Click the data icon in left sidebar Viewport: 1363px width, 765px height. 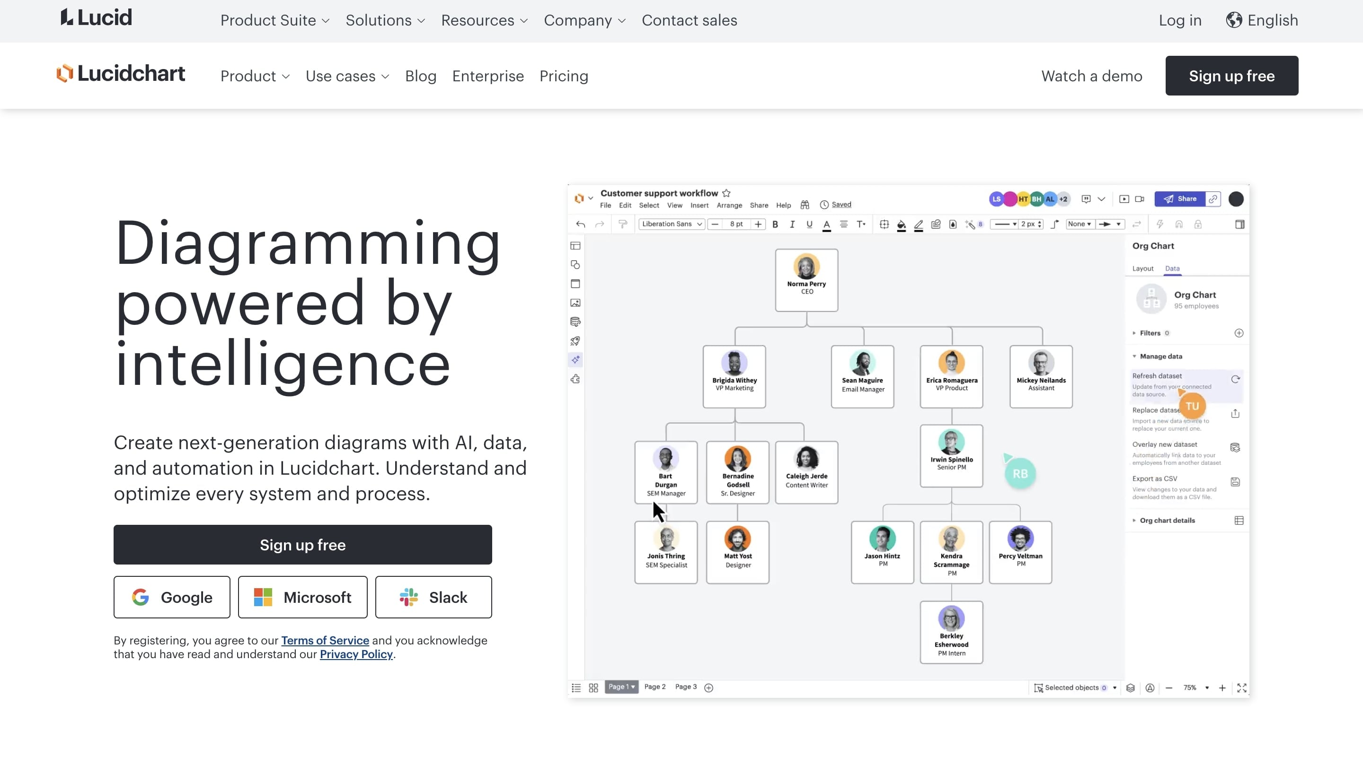tap(575, 322)
